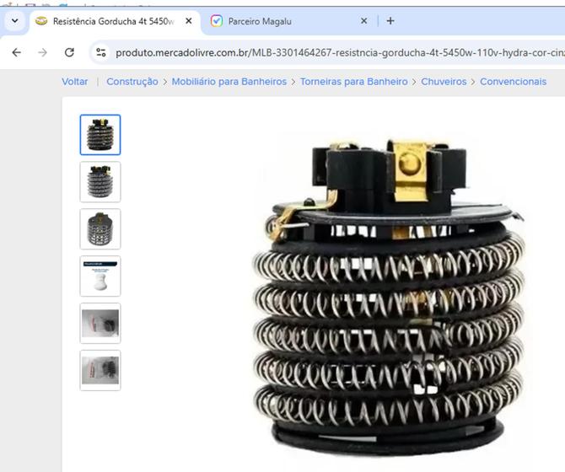
Task: Open Torneiras para Banheiro breadcrumb
Action: 354,82
